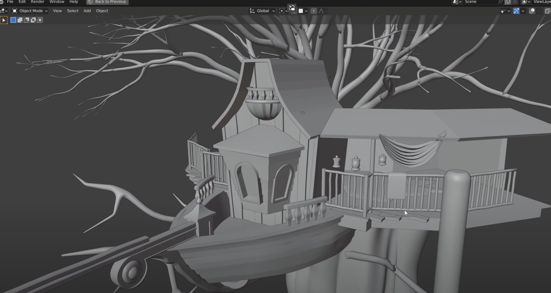Click the hanging hammock model
The height and width of the screenshot is (293, 551).
click(411, 150)
